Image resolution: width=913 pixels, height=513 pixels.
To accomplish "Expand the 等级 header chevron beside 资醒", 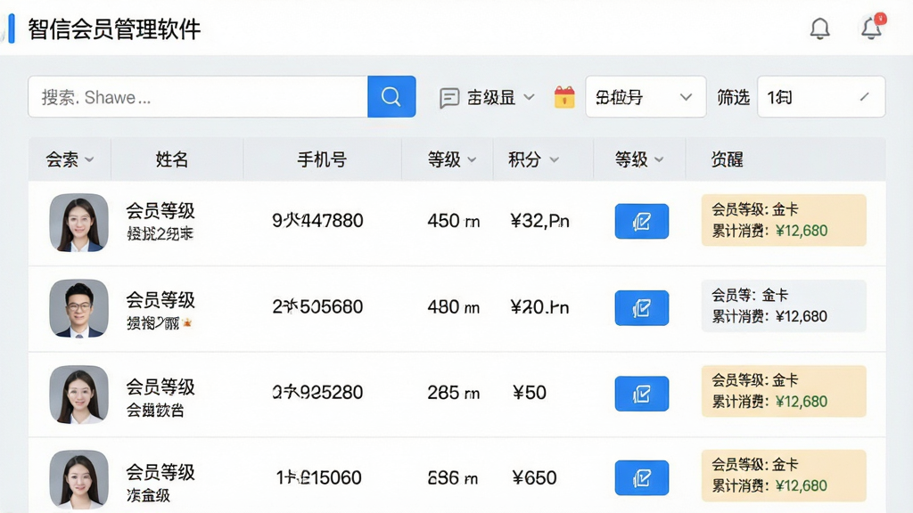I will tap(659, 159).
